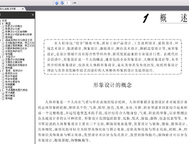Click bookmark icon beside 形象设计的概念

(x=3, y=26)
